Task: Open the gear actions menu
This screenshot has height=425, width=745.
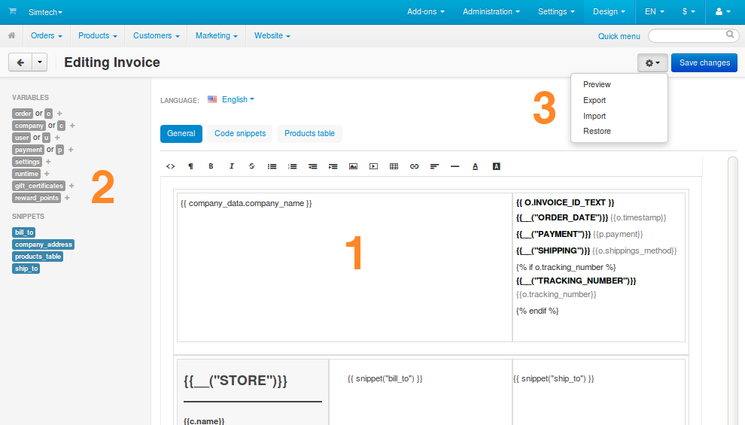Action: 652,62
